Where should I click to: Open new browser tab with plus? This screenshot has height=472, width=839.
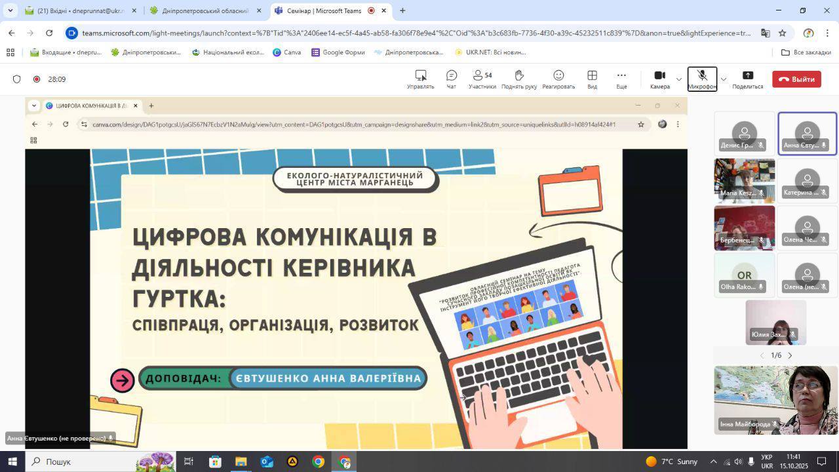point(402,10)
